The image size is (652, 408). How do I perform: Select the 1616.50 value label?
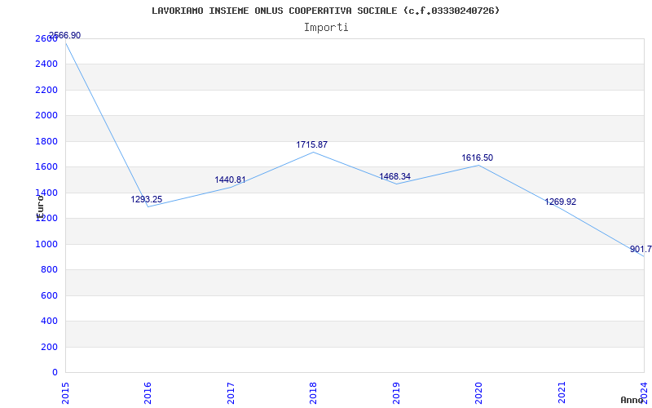pyautogui.click(x=477, y=158)
